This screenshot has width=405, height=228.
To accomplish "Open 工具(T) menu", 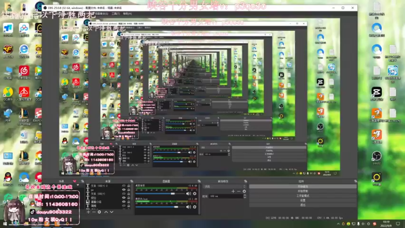I will (116, 14).
